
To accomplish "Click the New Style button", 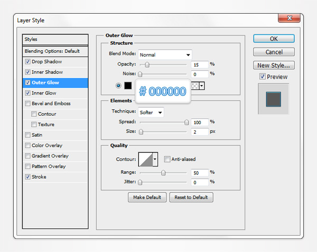I will point(273,66).
